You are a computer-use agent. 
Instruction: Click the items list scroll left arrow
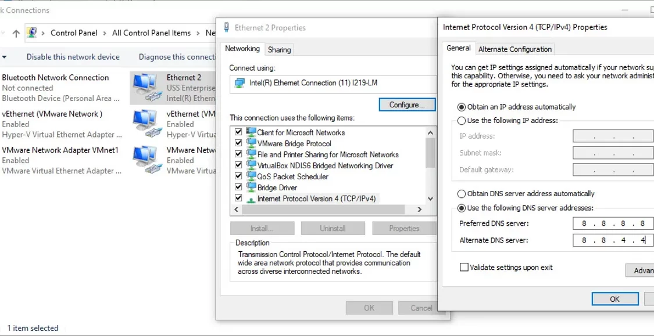tap(236, 209)
